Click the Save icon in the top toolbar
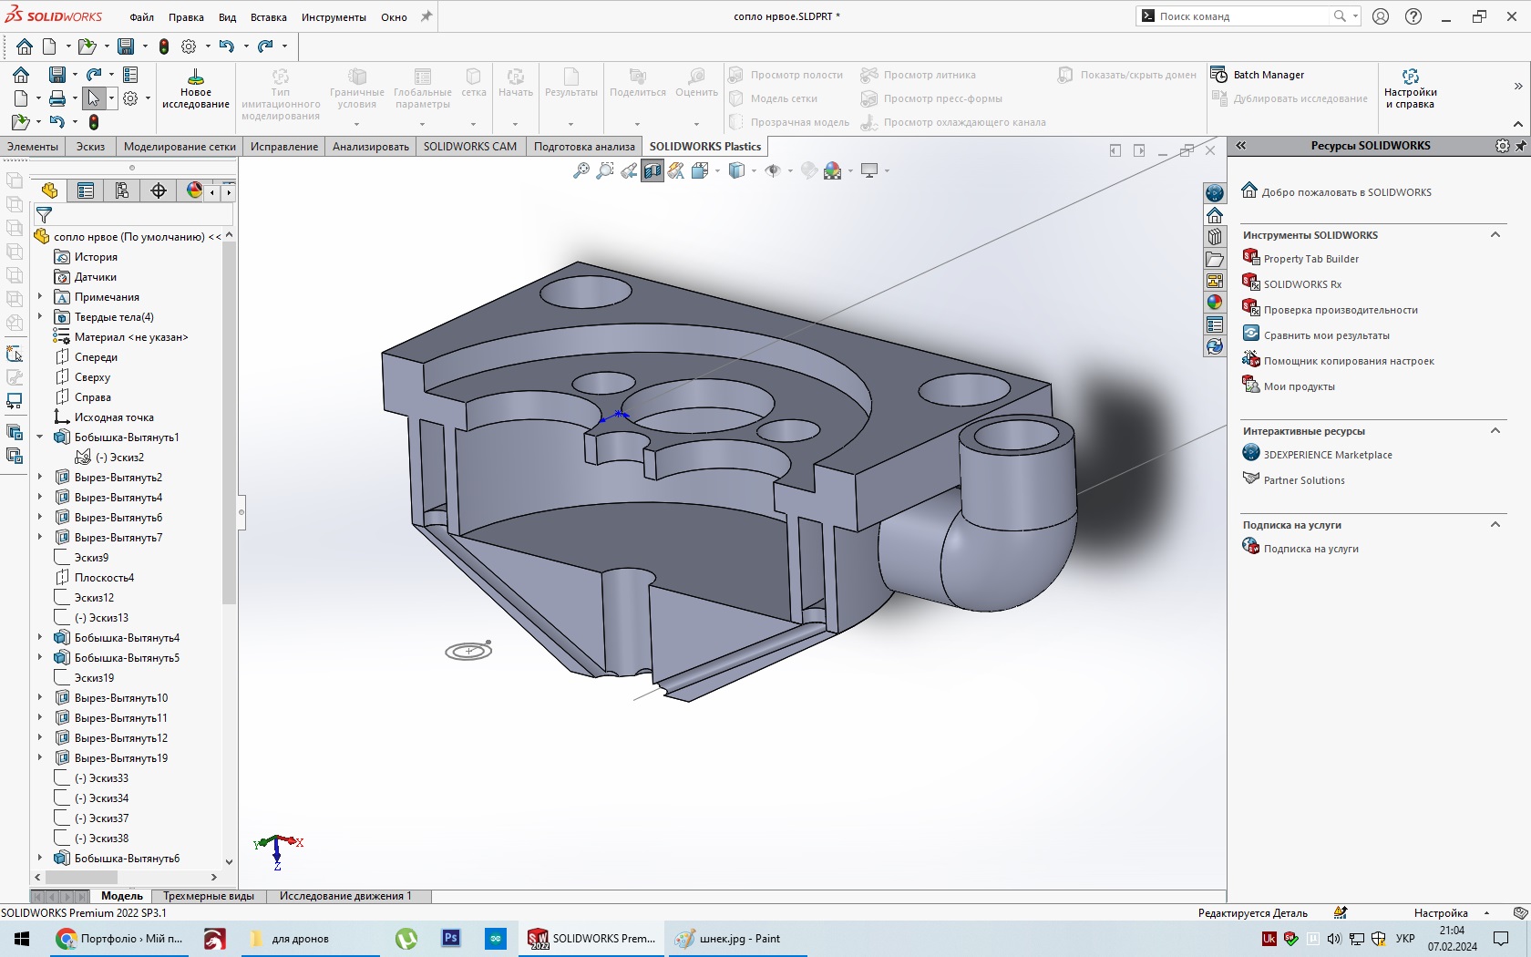 (127, 46)
